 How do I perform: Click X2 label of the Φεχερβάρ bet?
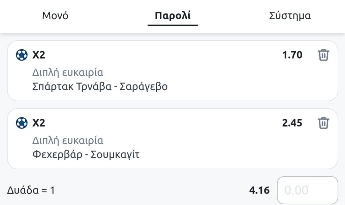point(39,123)
